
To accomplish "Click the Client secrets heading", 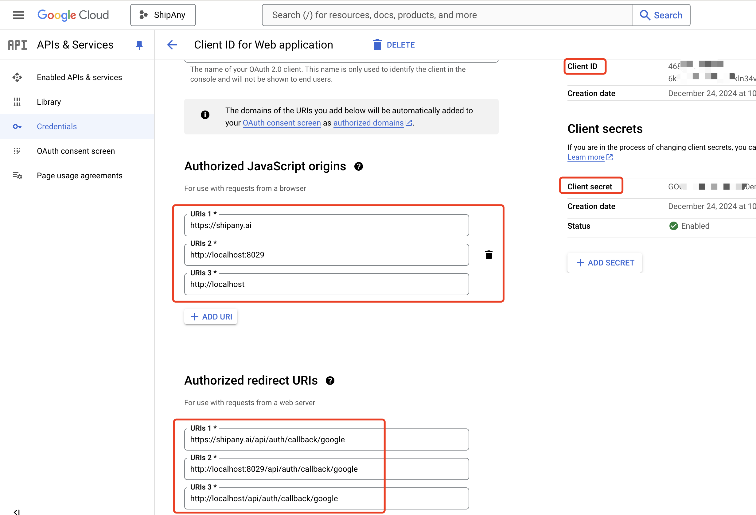I will 605,129.
